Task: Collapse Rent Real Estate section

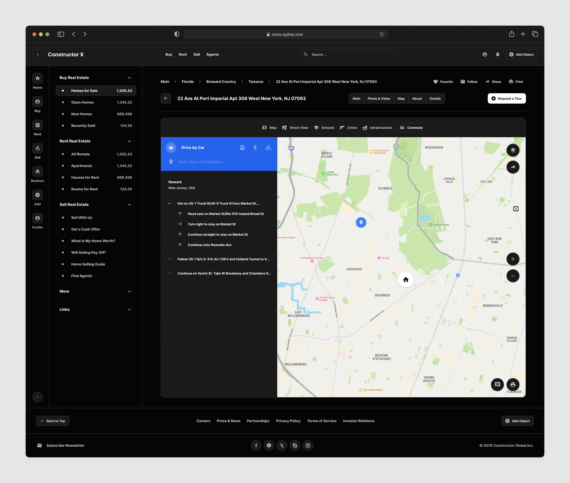Action: coord(130,141)
